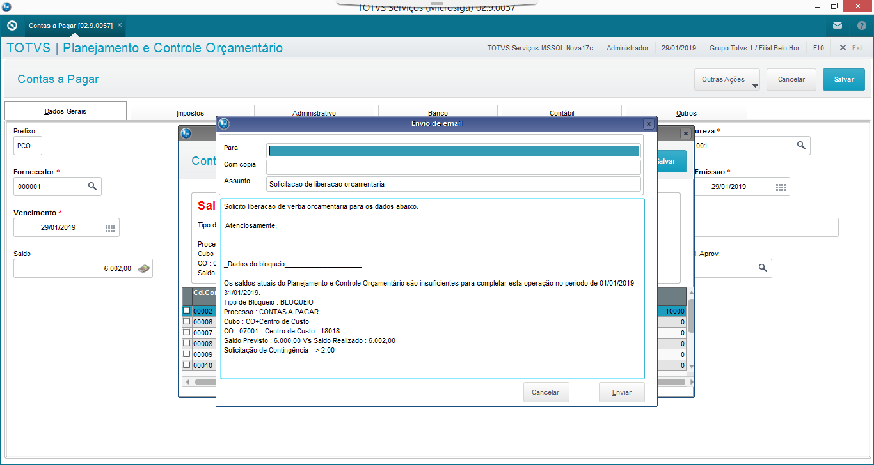
Task: Click the Vencimento date field
Action: tap(66, 227)
